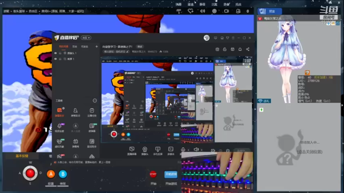Viewport: 344px width, 193px height.
Task: Open the 弹幕助手 tool in toolbox
Action: (59, 112)
